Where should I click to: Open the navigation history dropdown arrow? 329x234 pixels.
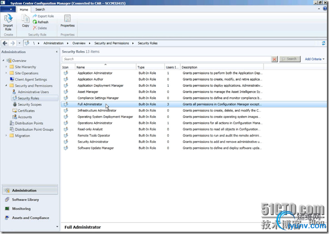pos(19,43)
